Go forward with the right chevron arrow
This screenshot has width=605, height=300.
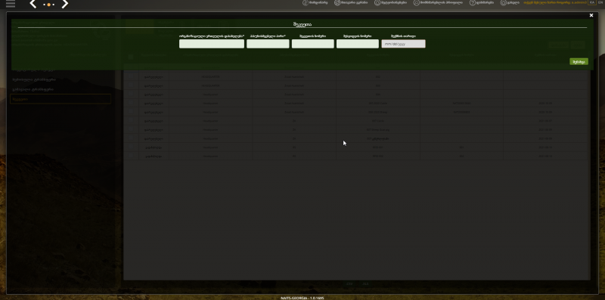pyautogui.click(x=65, y=5)
